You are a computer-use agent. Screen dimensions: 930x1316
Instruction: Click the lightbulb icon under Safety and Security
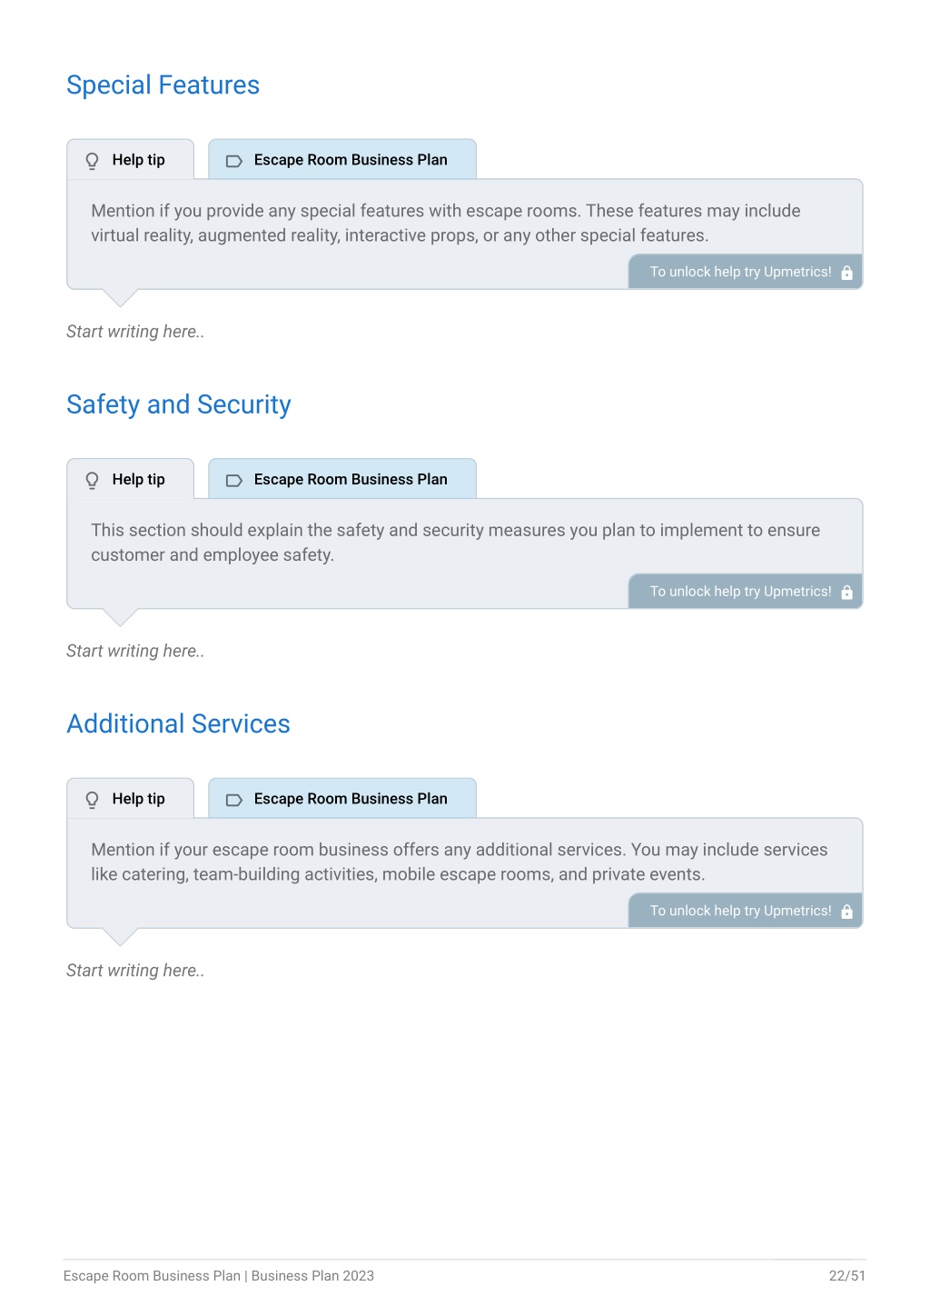pos(92,480)
